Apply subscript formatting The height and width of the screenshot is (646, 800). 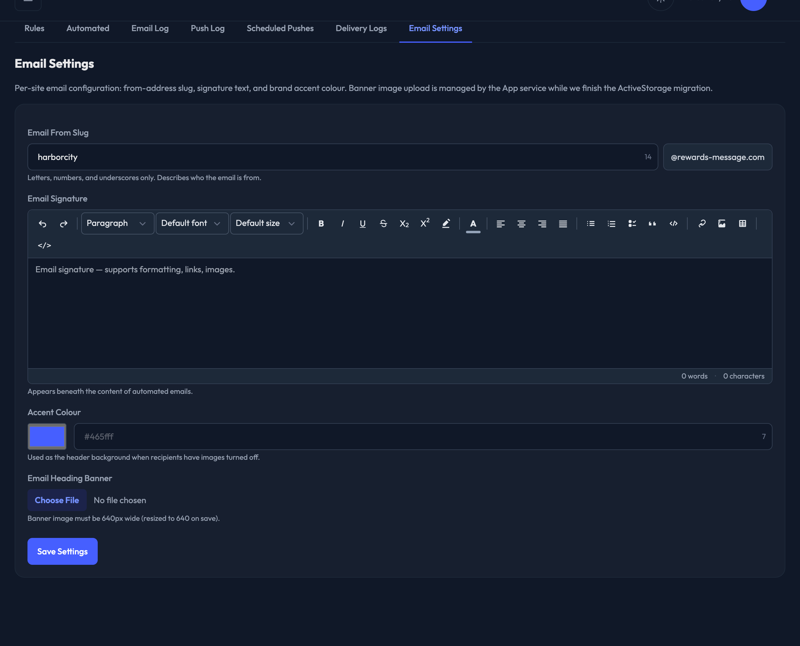pyautogui.click(x=404, y=224)
